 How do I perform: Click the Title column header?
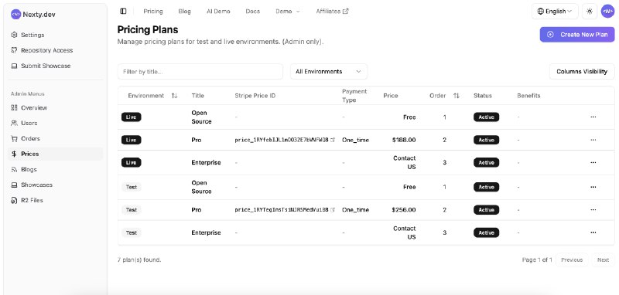198,96
